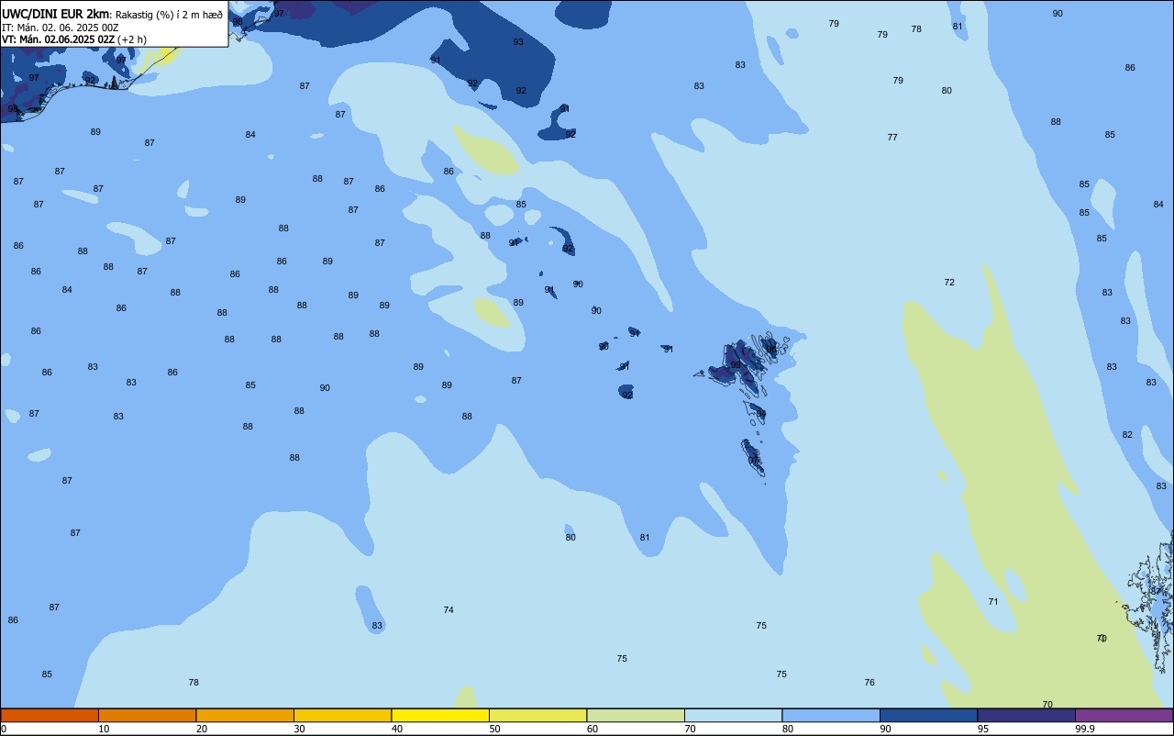Image resolution: width=1174 pixels, height=736 pixels.
Task: Click the '10' tick label on scale
Action: 104,729
